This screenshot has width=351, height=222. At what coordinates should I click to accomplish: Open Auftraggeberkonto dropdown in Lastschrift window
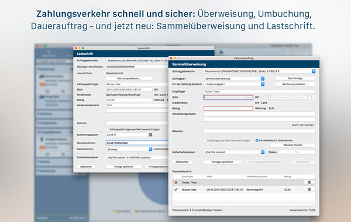137,61
